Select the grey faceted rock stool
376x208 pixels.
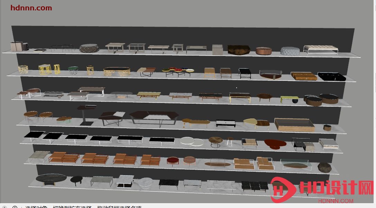(x=324, y=168)
